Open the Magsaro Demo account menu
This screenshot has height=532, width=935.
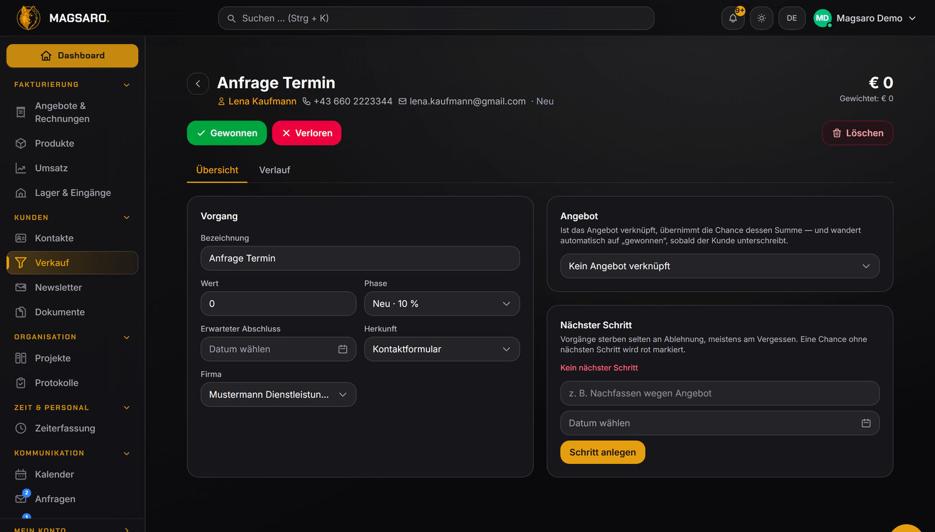click(865, 18)
